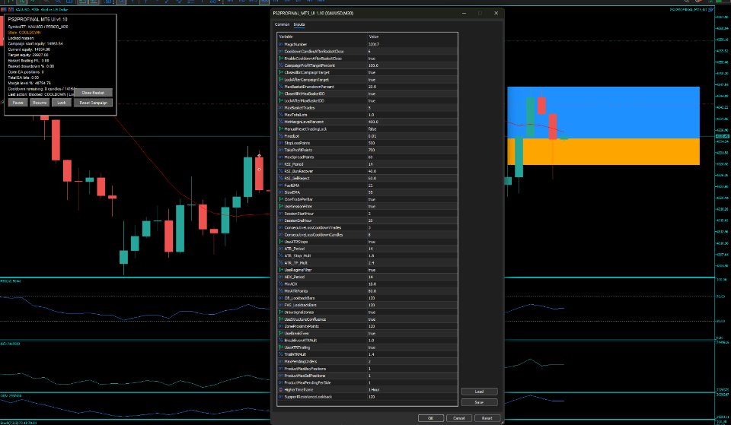The image size is (731, 425).
Task: Click the flag icon beside UseRegimeFilter
Action: point(281,270)
